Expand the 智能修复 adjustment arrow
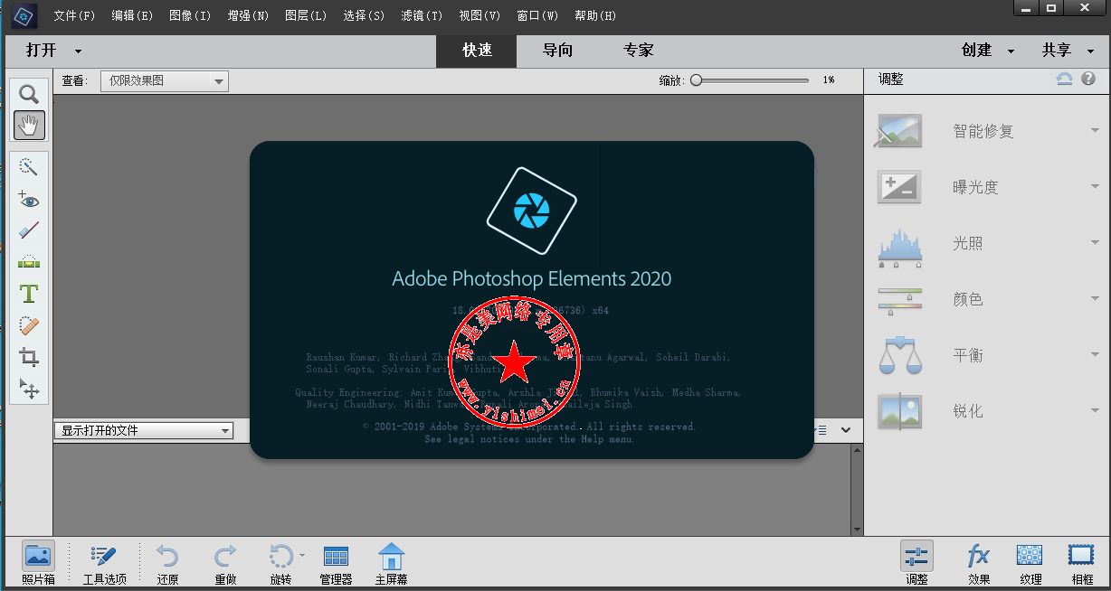 click(1095, 131)
